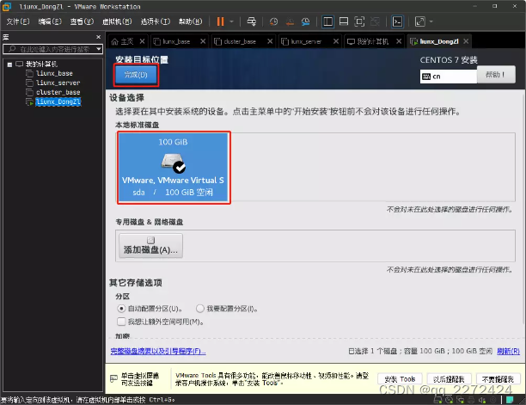Image resolution: width=526 pixels, height=405 pixels.
Task: Click the 帮助! help button
Action: [x=496, y=75]
